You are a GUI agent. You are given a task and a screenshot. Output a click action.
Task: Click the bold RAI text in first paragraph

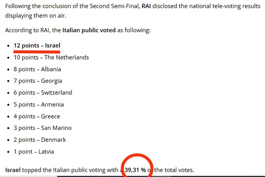(x=146, y=6)
